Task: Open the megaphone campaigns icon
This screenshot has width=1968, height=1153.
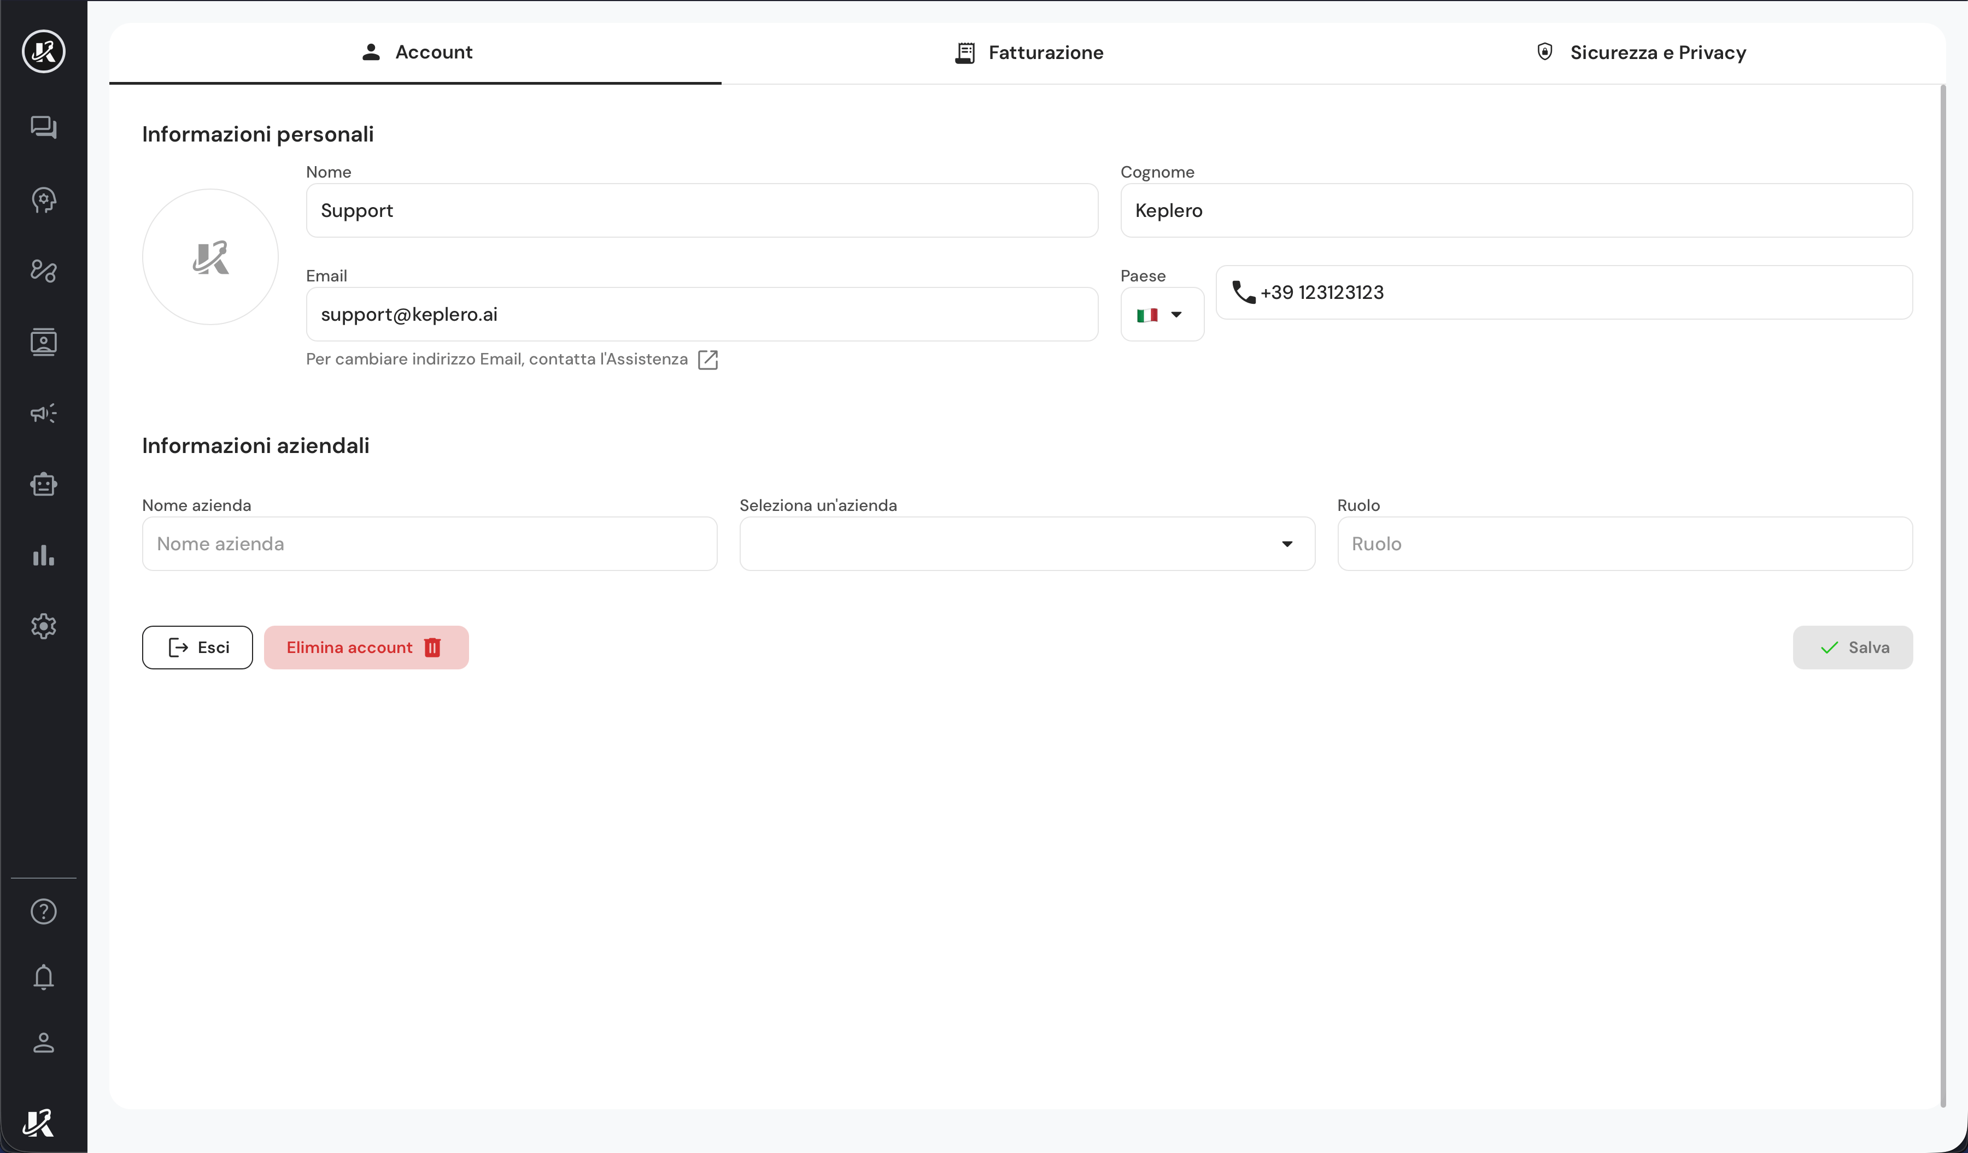Action: coord(44,413)
